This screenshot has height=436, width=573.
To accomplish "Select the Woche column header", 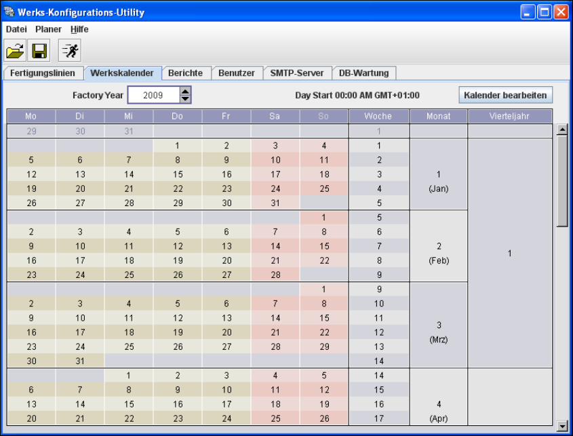I will pos(378,116).
